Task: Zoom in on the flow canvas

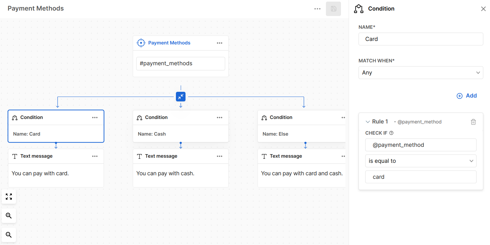Action: 9,216
